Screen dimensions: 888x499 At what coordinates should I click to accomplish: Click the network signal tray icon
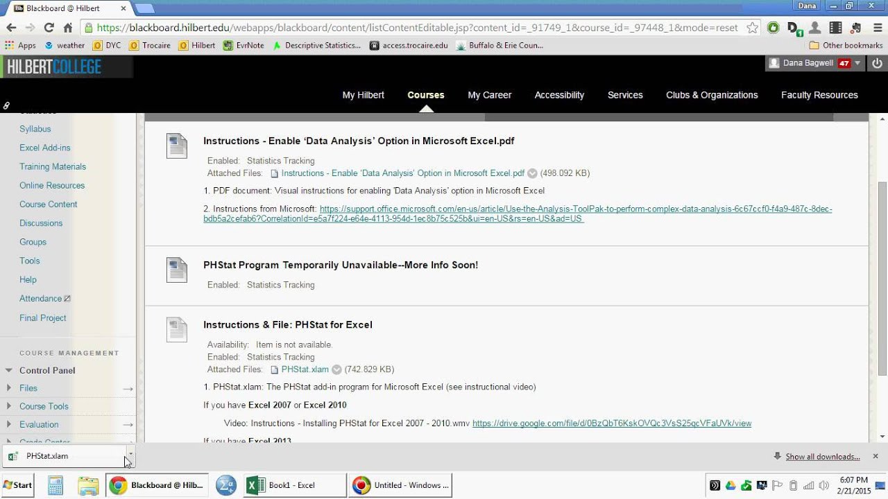[808, 485]
